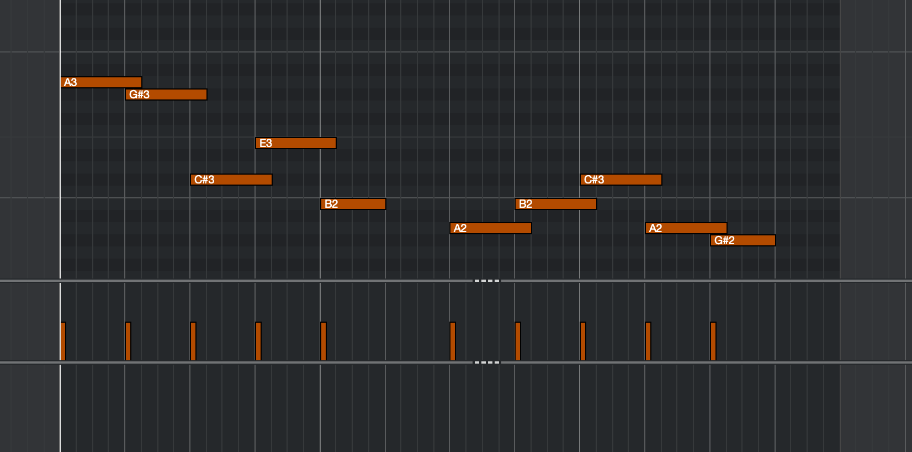Viewport: 912px width, 452px height.
Task: Click velocity bar of the last A2 note
Action: click(x=648, y=341)
